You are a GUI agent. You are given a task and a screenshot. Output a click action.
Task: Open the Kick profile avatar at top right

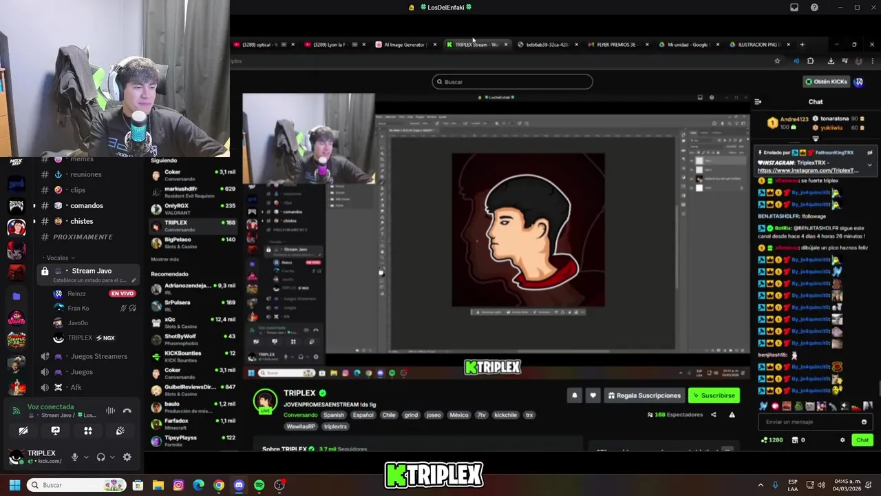pyautogui.click(x=859, y=81)
